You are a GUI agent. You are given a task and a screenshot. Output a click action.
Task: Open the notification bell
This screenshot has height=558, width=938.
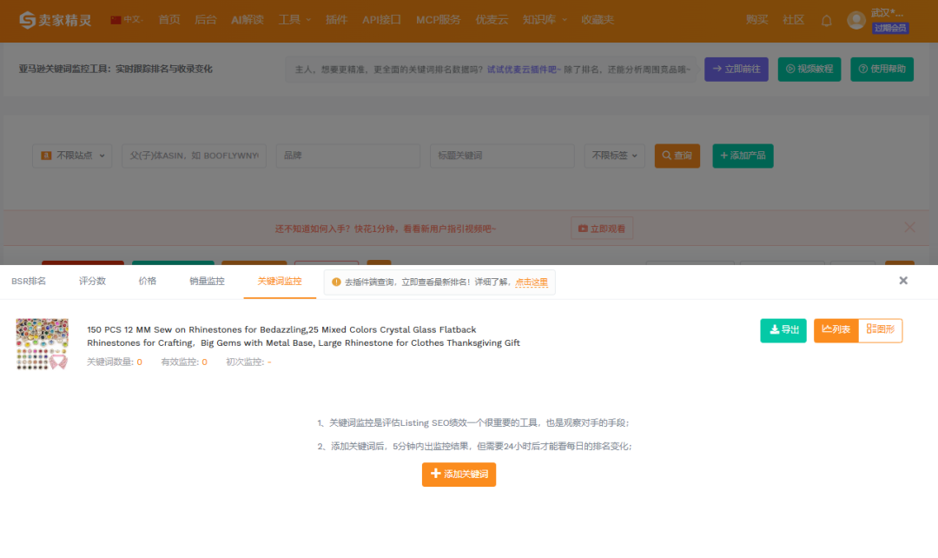point(826,20)
